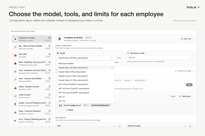Open chat with Company Architect
Image resolution: width=205 pixels, height=136 pixels.
186,39
